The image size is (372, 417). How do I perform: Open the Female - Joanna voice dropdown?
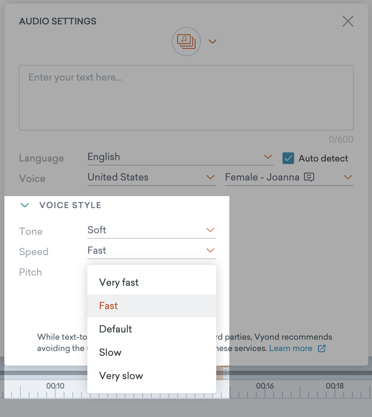point(289,178)
